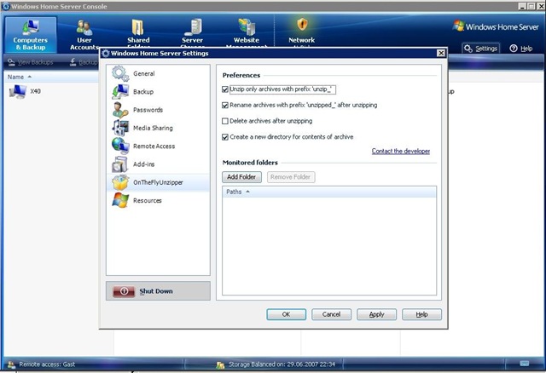Viewport: 546px width, 373px height.
Task: Select the X40 computer row text
Action: point(35,91)
